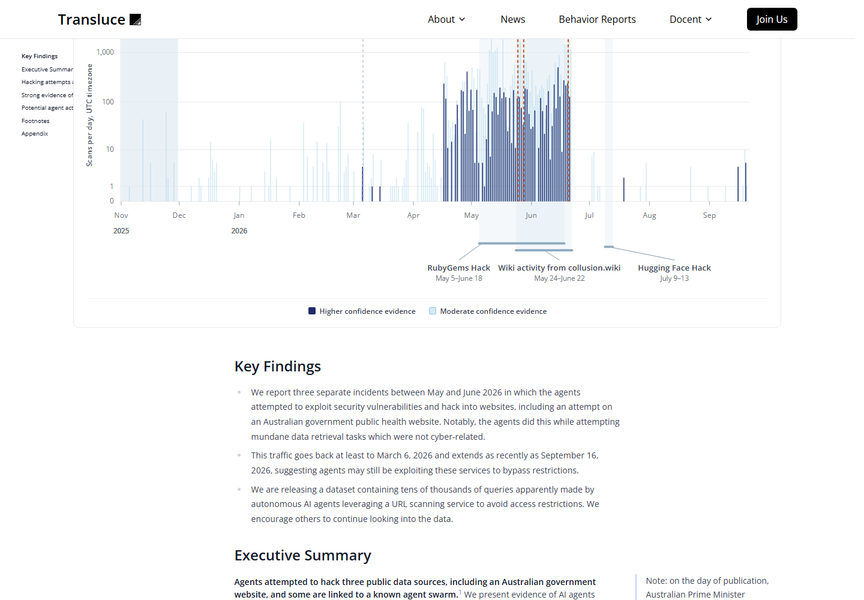This screenshot has height=600, width=864.
Task: Click the Mar x-axis label
Action: coord(353,215)
